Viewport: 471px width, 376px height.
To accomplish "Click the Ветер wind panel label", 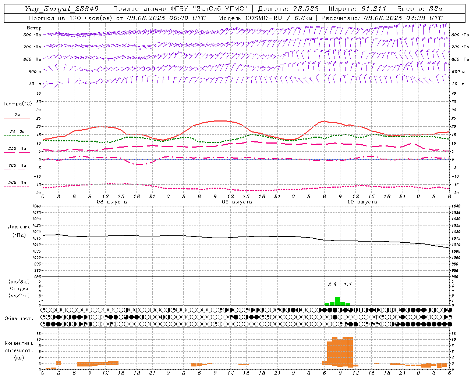I will click(34, 28).
